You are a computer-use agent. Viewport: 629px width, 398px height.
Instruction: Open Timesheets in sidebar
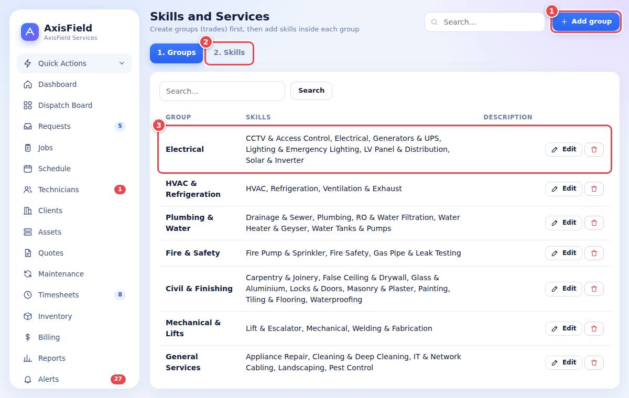[x=74, y=295]
